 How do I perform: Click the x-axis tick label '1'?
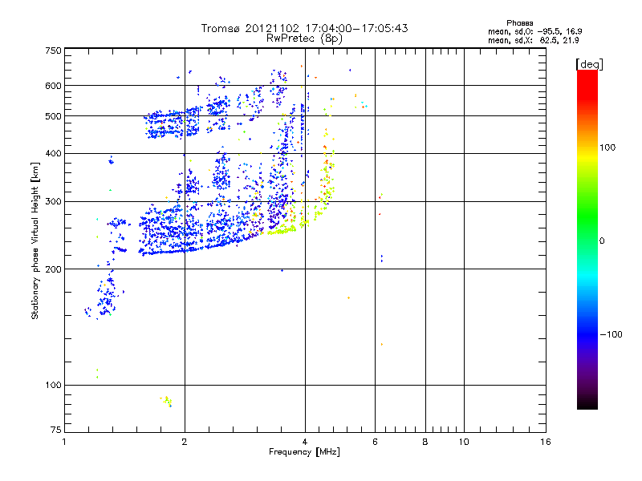[64, 442]
